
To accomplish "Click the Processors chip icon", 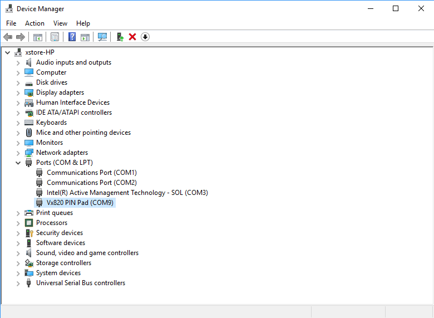I will [x=29, y=223].
